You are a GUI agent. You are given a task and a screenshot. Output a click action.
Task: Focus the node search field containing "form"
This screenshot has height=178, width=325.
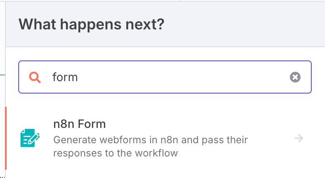[165, 77]
